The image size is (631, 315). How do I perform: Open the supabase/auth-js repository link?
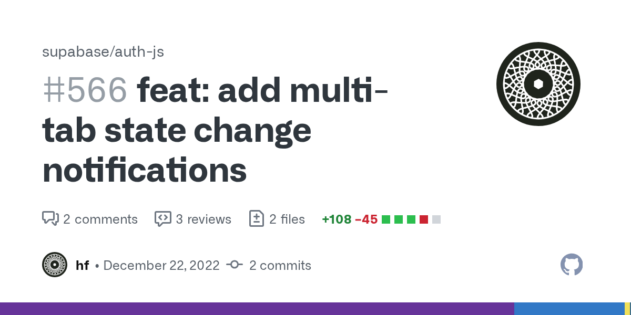click(103, 52)
